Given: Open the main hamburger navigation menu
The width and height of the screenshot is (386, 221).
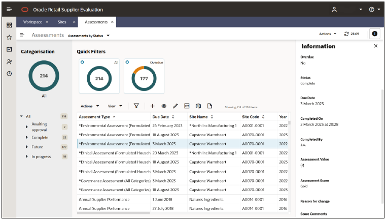Looking at the screenshot, I should [x=9, y=9].
